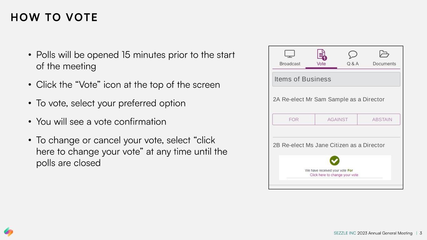This screenshot has height=240, width=427.
Task: Click the Broadcast monitor icon
Action: (289, 54)
